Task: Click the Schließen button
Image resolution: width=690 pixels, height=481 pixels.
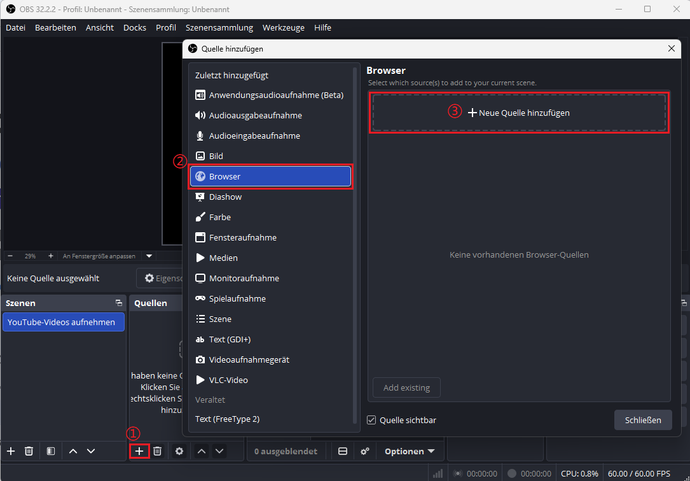Action: [x=643, y=420]
